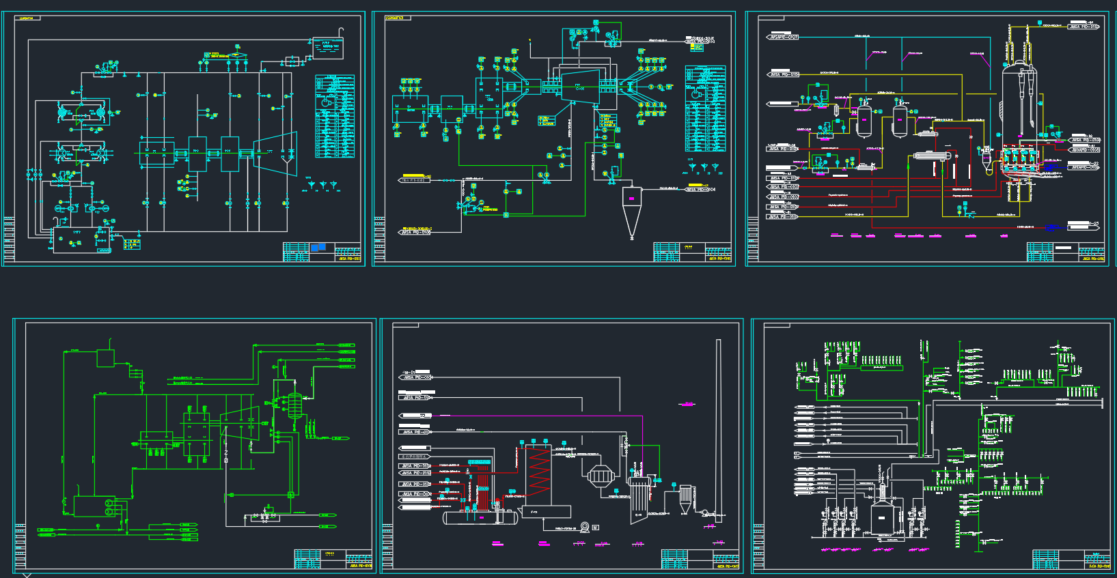Click the title block of bottom-left sheet

[333, 560]
